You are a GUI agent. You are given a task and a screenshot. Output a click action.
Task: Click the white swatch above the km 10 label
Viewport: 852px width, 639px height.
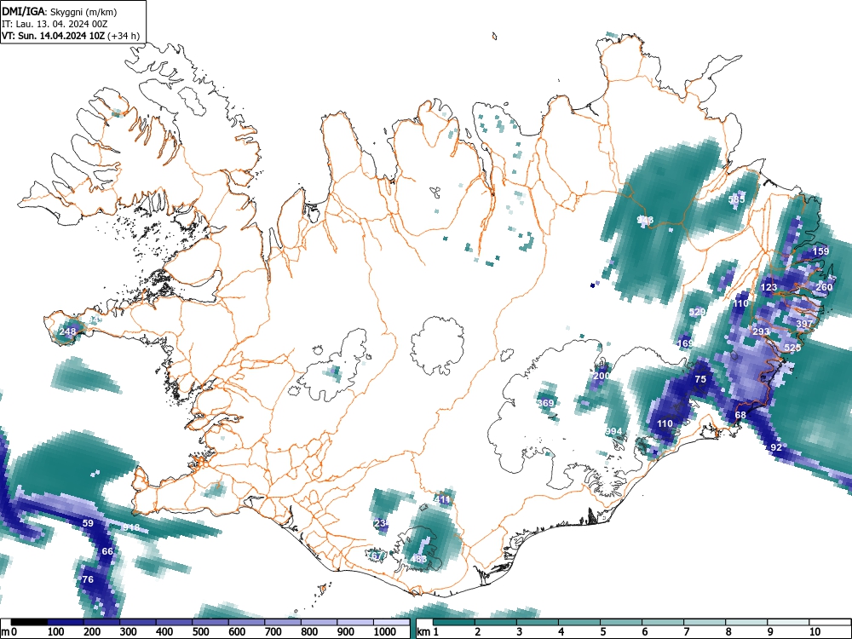(830, 623)
